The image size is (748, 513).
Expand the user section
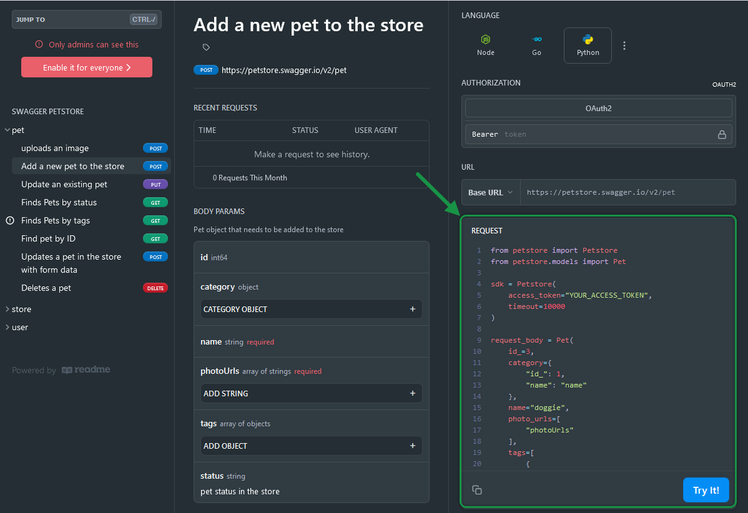[19, 327]
